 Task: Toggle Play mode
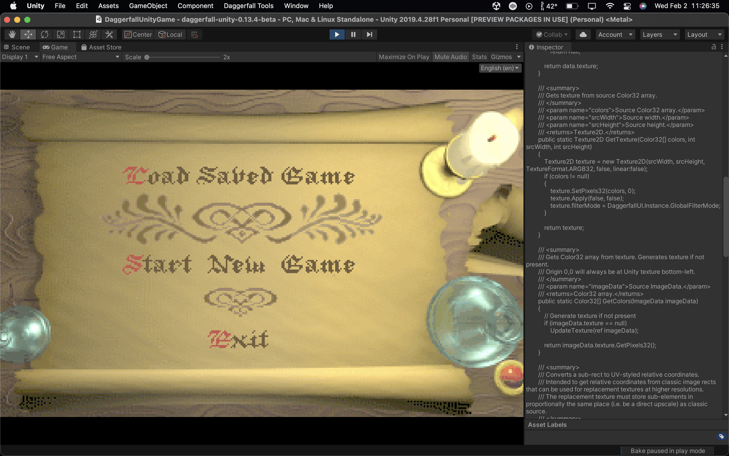click(x=337, y=34)
